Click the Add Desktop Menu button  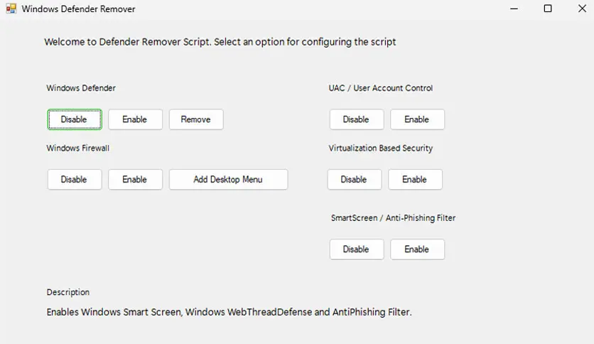click(228, 179)
